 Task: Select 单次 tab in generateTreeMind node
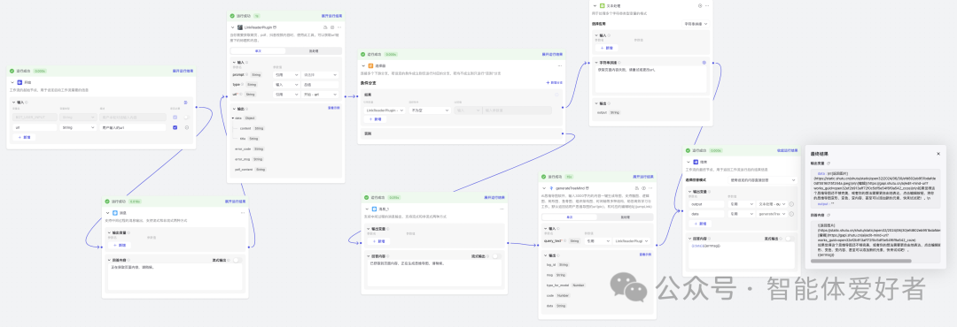coord(570,217)
